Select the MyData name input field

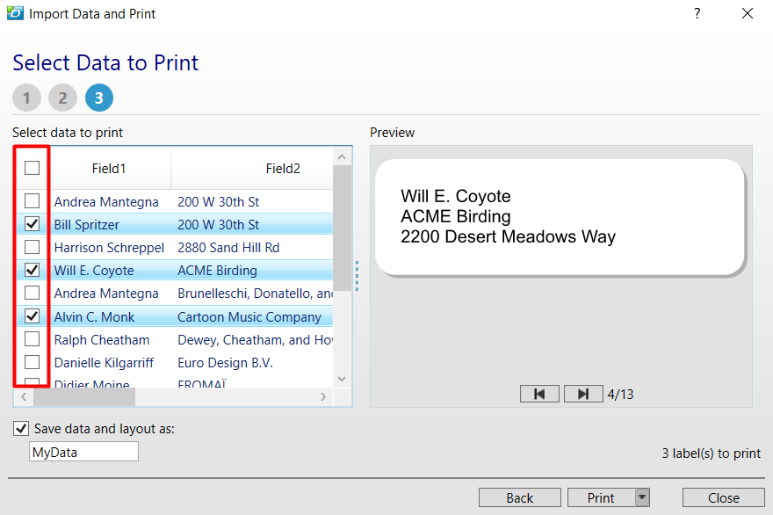click(x=83, y=451)
